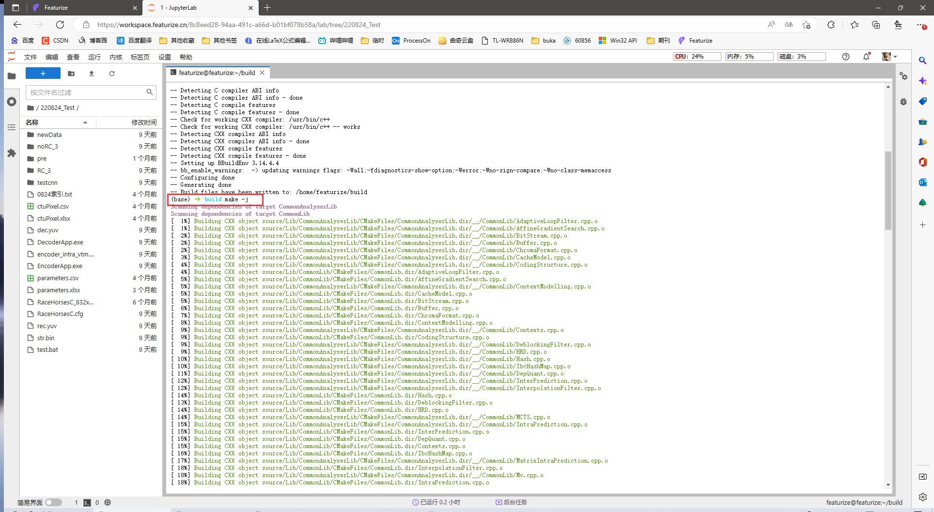Reload the browser page
The height and width of the screenshot is (512, 934).
click(x=60, y=25)
